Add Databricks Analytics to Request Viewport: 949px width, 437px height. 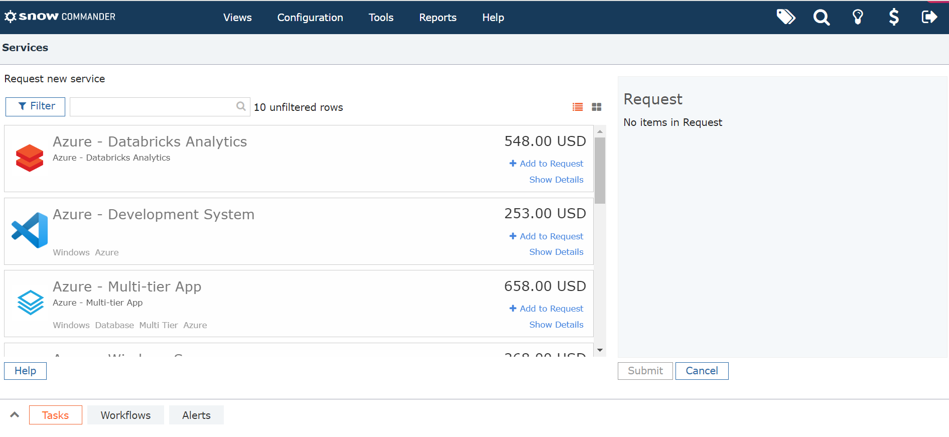[x=546, y=164]
